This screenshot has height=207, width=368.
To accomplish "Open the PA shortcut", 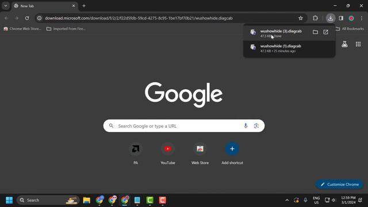I will click(x=136, y=154).
